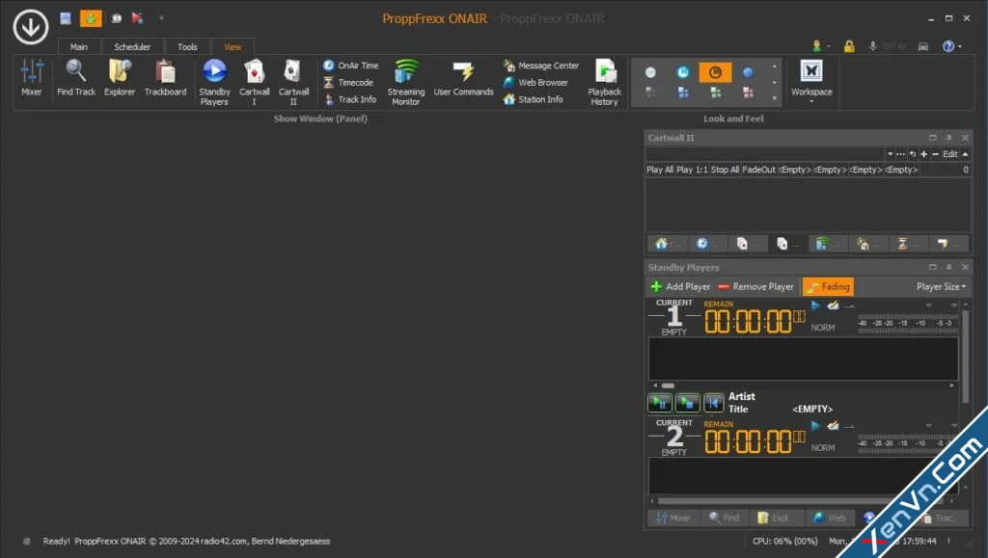
Task: Click the play/stop control of player 1
Action: tap(687, 403)
